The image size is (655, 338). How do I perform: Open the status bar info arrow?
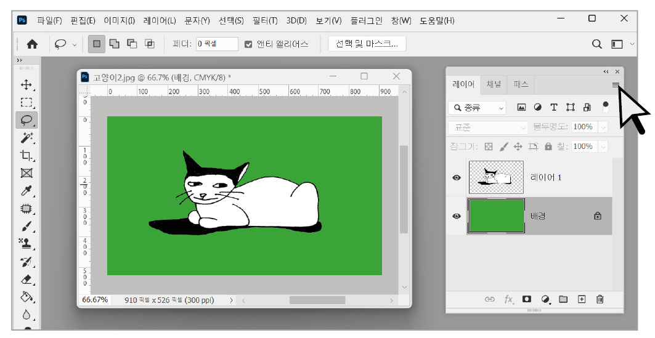click(x=231, y=300)
